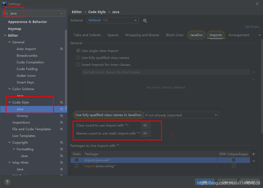
Task: Switch to the Spaces tab
Action: [113, 35]
